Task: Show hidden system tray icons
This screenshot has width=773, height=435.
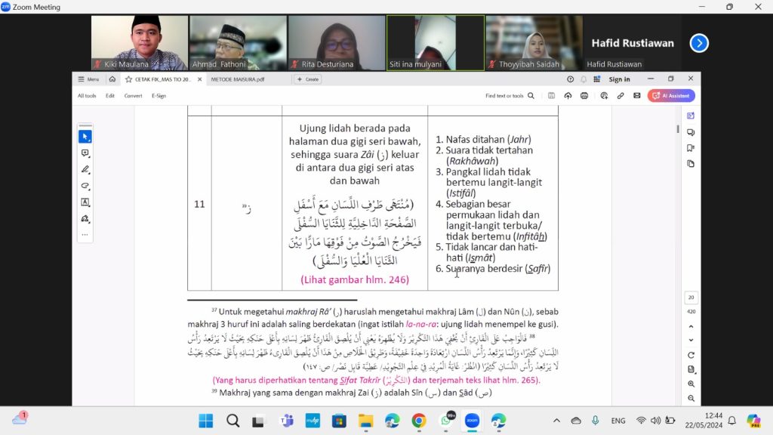Action: click(x=556, y=421)
